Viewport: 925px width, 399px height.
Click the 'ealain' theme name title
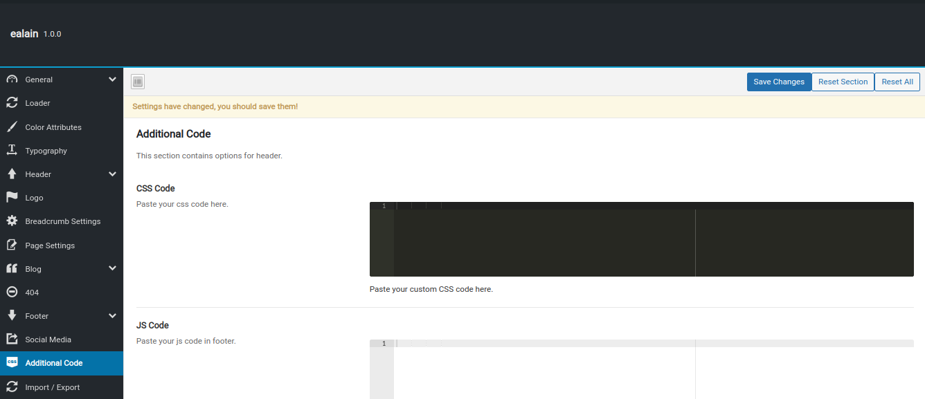[24, 33]
